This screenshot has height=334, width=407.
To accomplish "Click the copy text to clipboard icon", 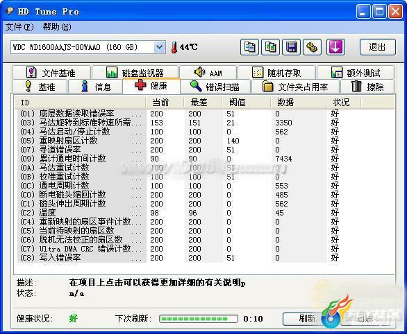I will click(249, 47).
